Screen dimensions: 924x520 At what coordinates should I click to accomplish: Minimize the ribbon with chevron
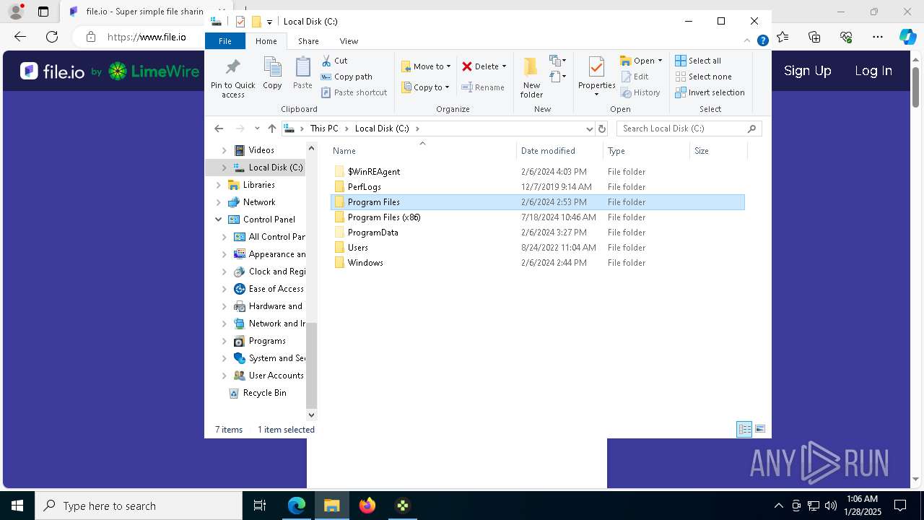pos(749,41)
